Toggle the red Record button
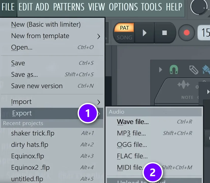The height and width of the screenshot is (183, 210). (x=187, y=33)
